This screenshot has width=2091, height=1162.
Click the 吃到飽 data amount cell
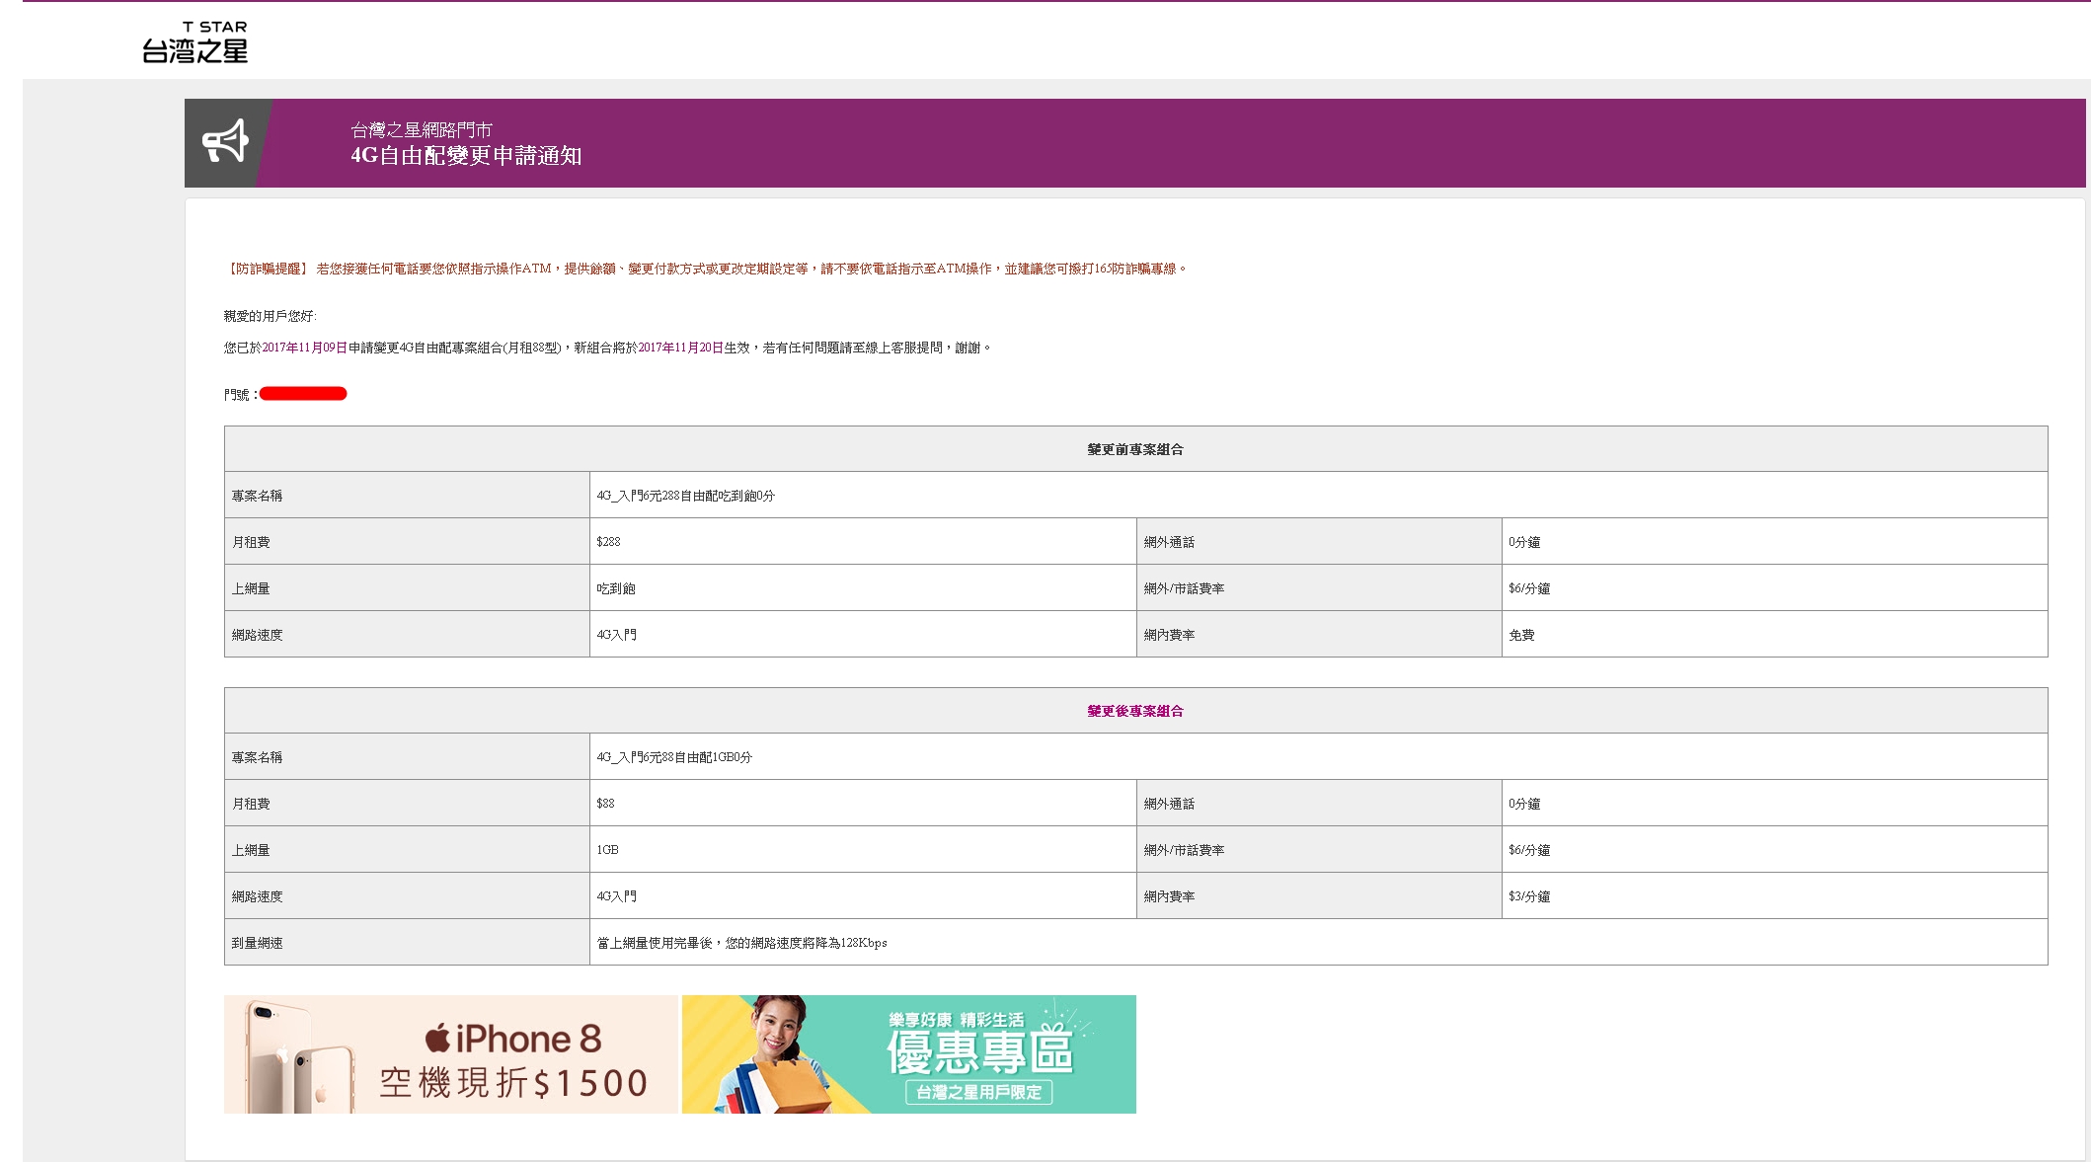(863, 587)
